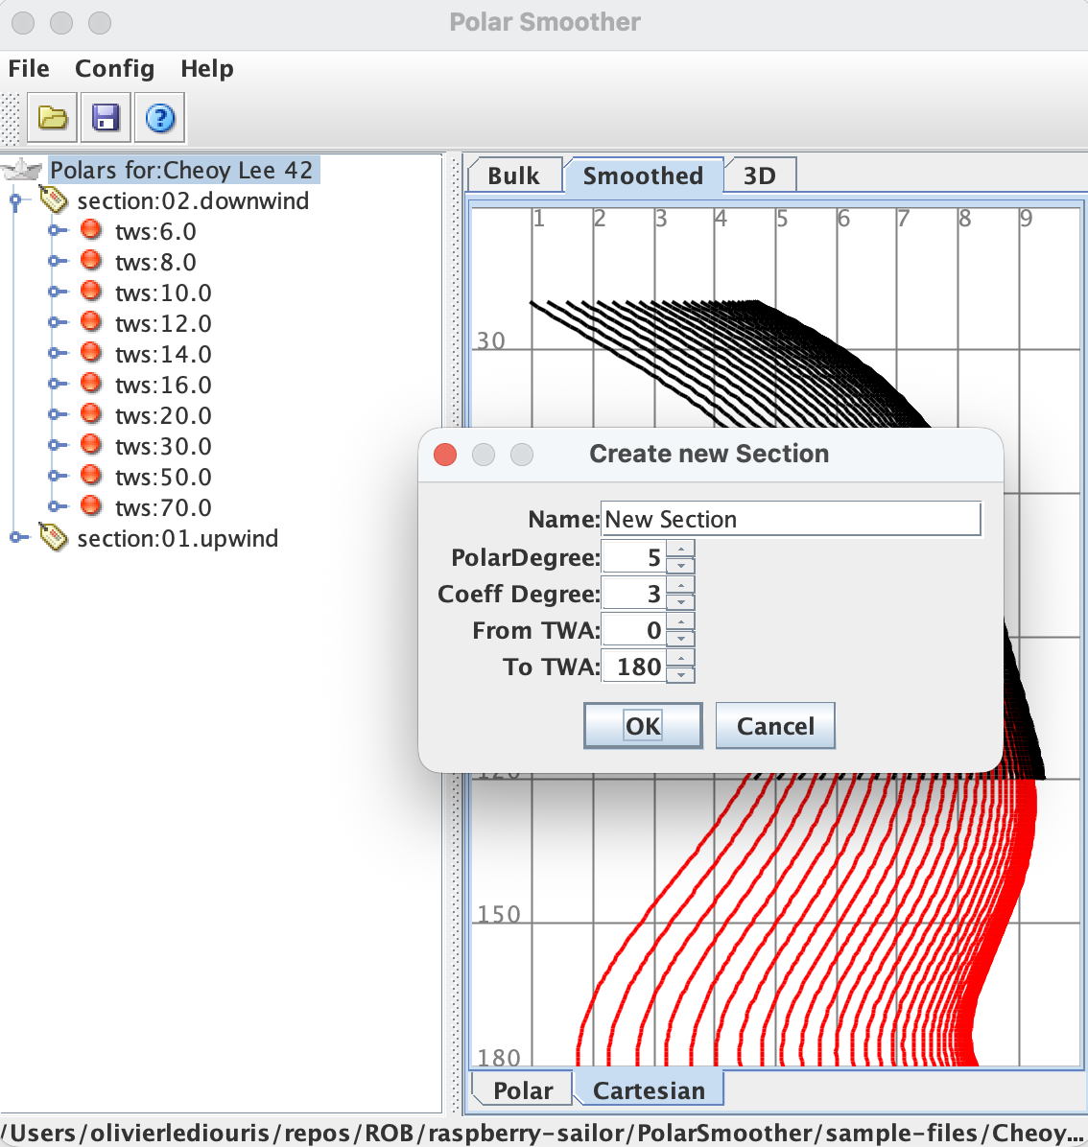Image resolution: width=1088 pixels, height=1147 pixels.
Task: Click red ball icon for tws:20.0
Action: [91, 414]
